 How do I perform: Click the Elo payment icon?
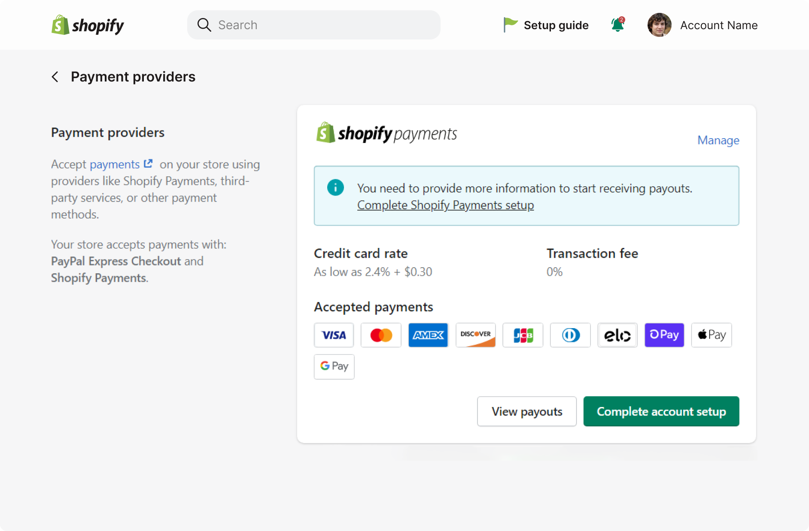pyautogui.click(x=617, y=335)
